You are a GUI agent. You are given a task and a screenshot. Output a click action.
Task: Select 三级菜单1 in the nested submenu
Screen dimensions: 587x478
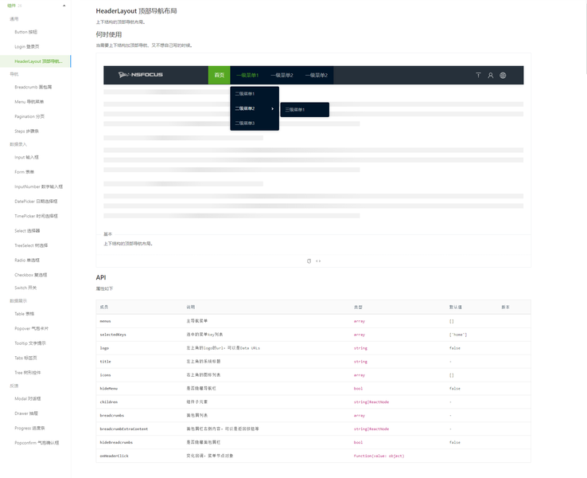305,109
